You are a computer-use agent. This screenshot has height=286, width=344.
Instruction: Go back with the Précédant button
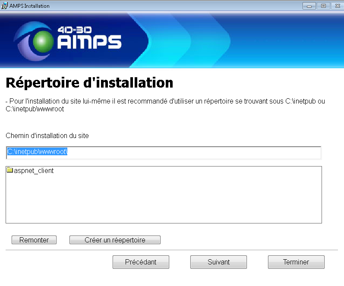coord(141,262)
